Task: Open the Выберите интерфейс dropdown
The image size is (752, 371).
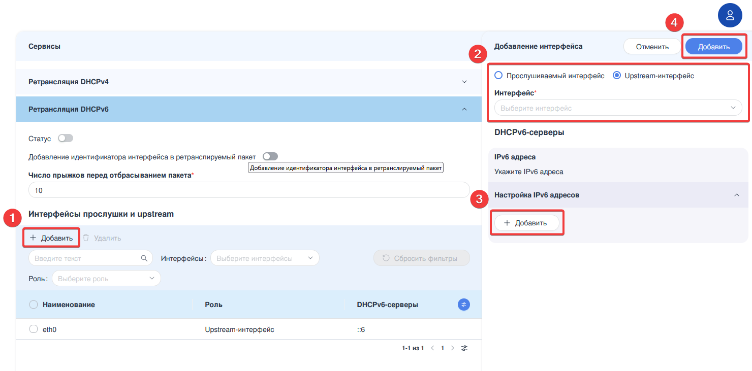Action: pyautogui.click(x=618, y=108)
